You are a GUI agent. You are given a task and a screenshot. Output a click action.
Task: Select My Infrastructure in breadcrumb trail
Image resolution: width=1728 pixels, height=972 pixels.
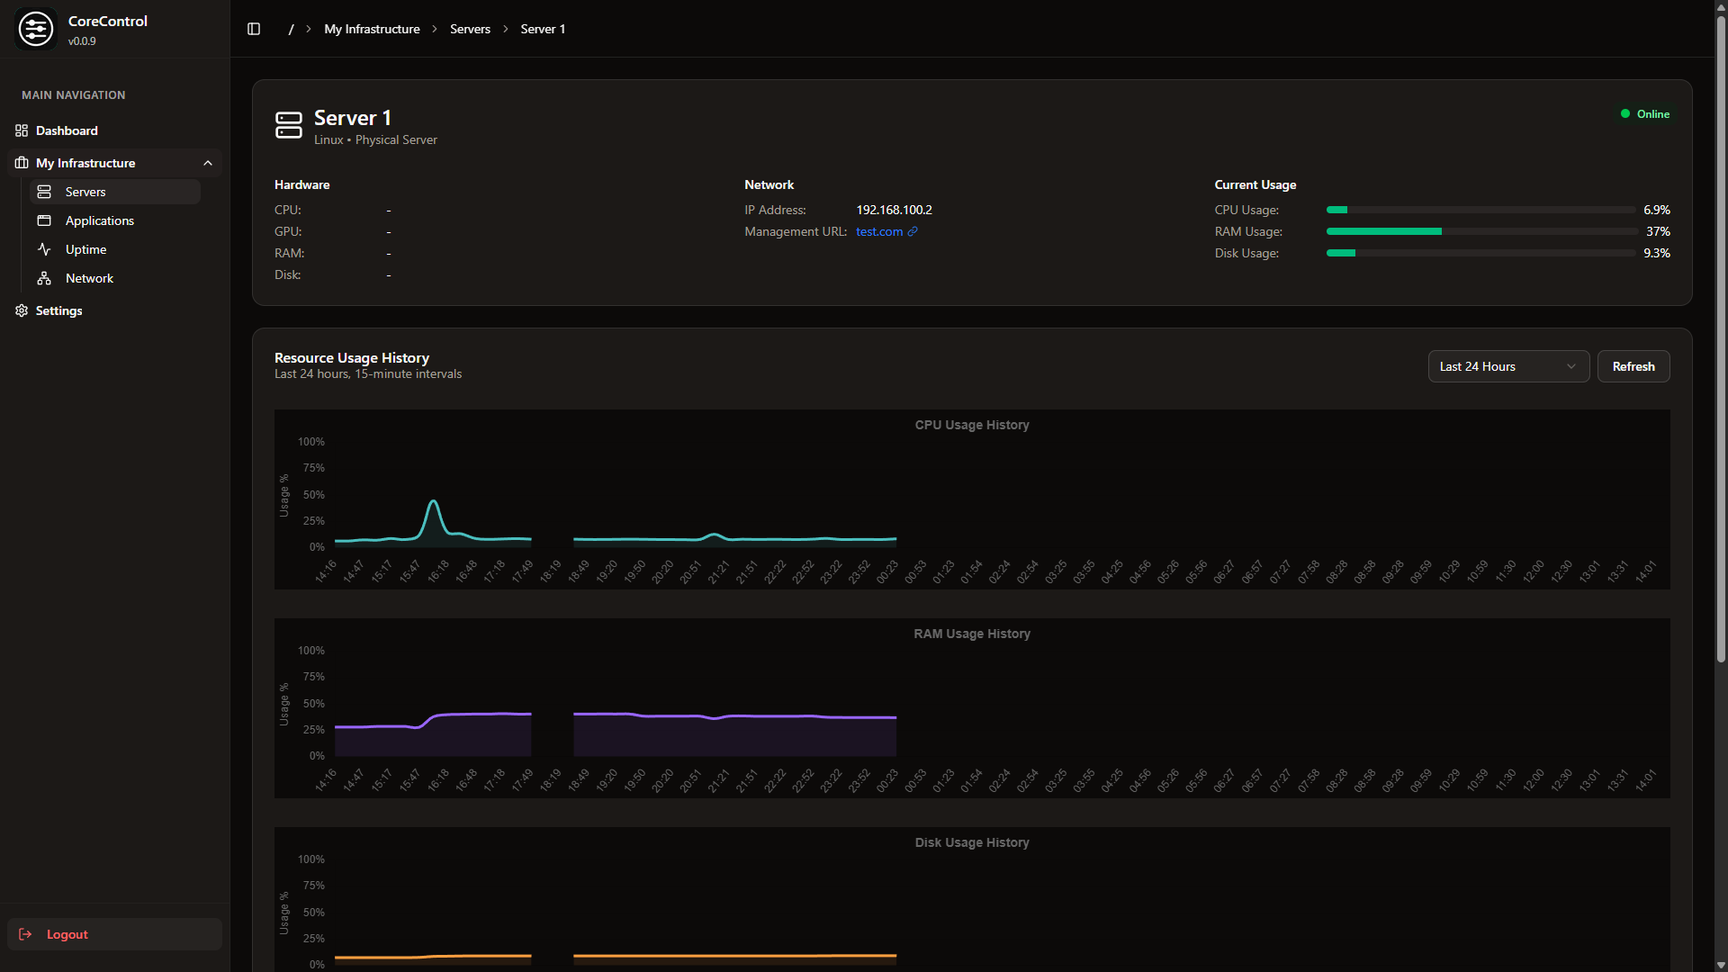point(371,29)
